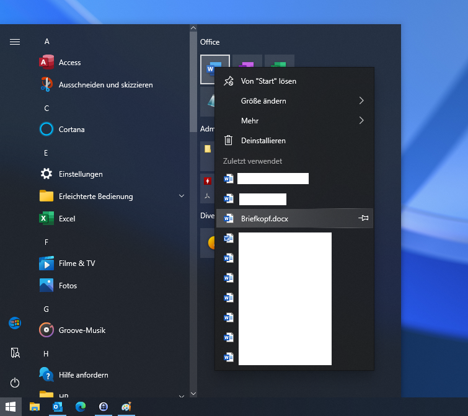Click the chevron arrow of Mehr
Image resolution: width=468 pixels, height=416 pixels.
pos(361,120)
